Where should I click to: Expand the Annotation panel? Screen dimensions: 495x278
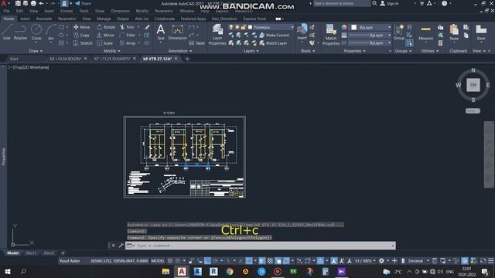[180, 51]
